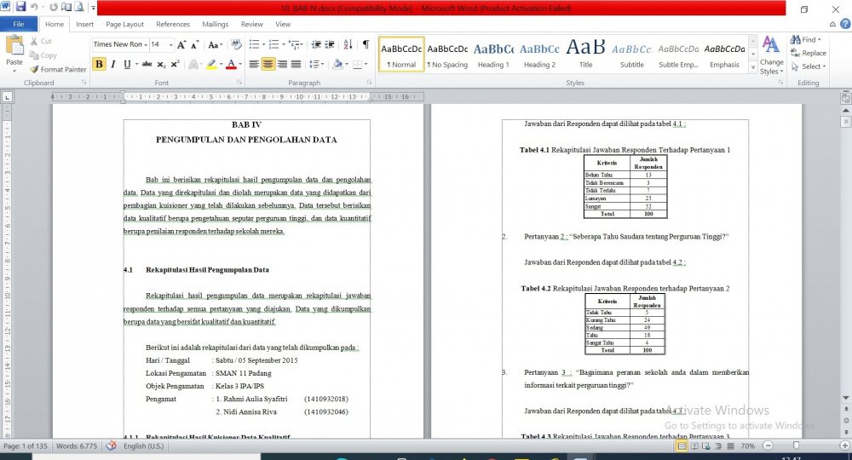
Task: Open the Times New Roman font dropdown
Action: tap(146, 44)
